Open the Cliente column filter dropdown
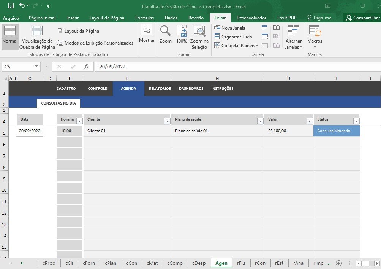 pyautogui.click(x=167, y=121)
